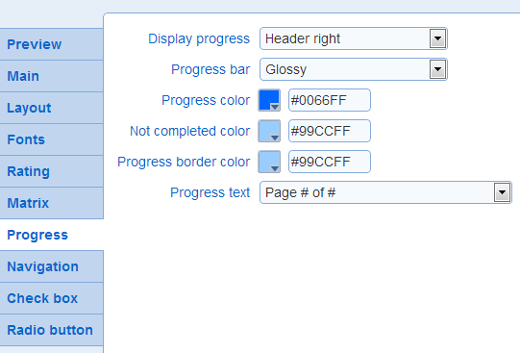The width and height of the screenshot is (520, 353).
Task: Select the Progress tab
Action: click(x=51, y=235)
